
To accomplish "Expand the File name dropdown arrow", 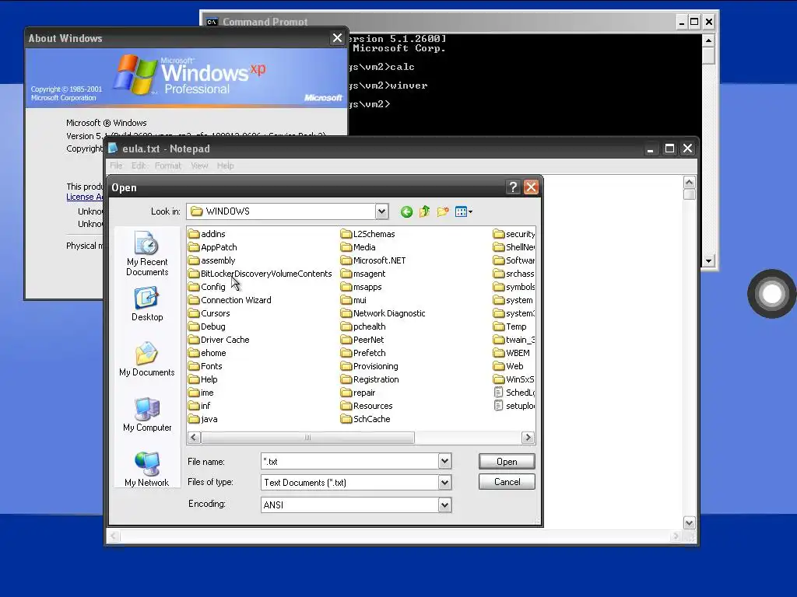I will pos(444,461).
